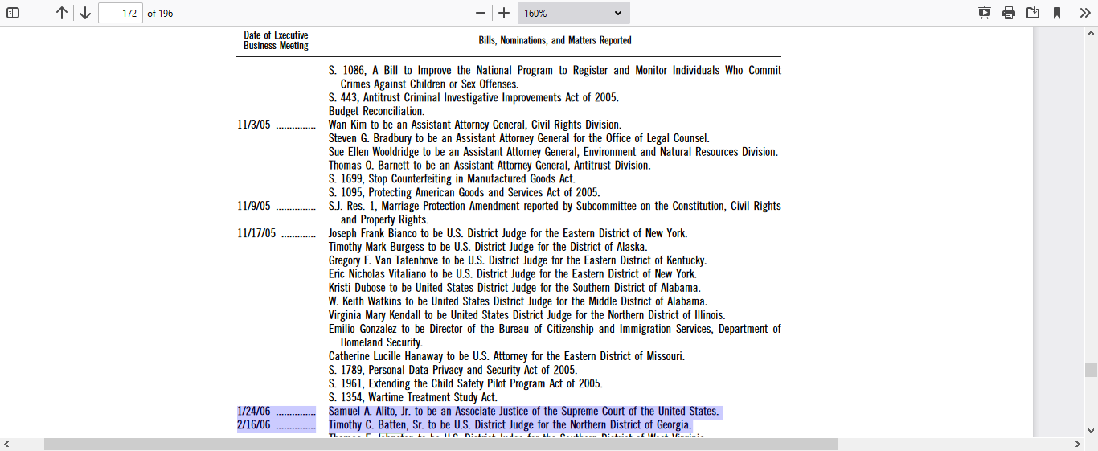This screenshot has height=451, width=1098.
Task: Go to next page arrow
Action: (84, 13)
